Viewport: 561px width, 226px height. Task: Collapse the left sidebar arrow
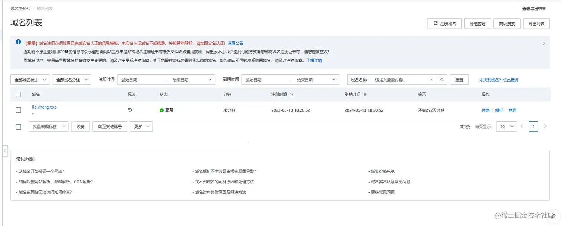5,151
